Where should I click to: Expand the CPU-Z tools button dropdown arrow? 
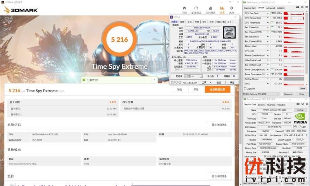(210, 83)
